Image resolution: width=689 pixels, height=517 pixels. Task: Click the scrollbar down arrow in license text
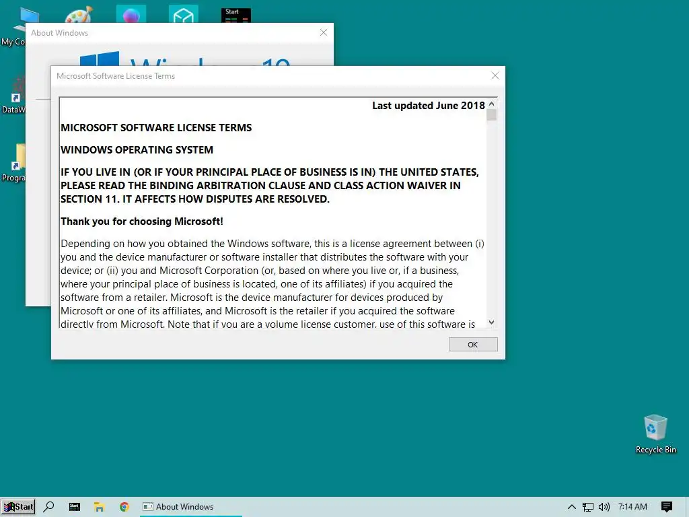pos(491,322)
